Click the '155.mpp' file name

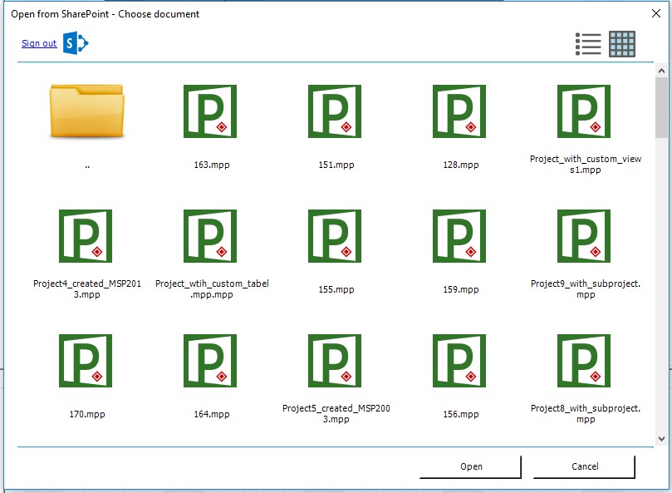tap(336, 289)
